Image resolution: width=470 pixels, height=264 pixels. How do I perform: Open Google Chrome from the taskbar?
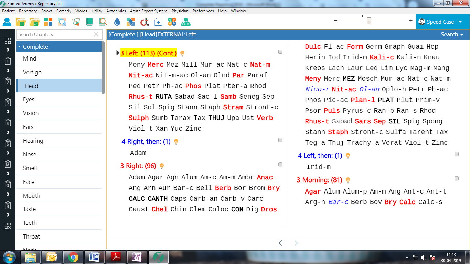[73, 257]
